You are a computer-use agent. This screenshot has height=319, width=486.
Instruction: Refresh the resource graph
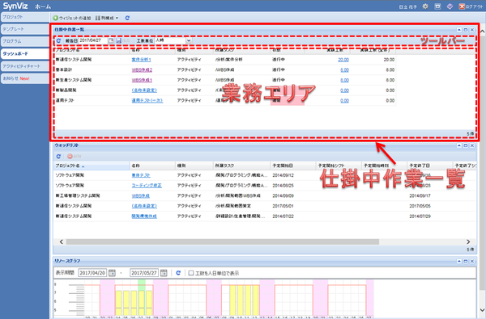(x=178, y=273)
